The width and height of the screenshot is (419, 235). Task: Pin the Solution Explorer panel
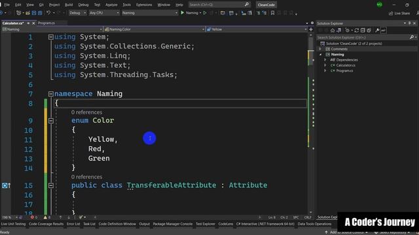(x=410, y=23)
